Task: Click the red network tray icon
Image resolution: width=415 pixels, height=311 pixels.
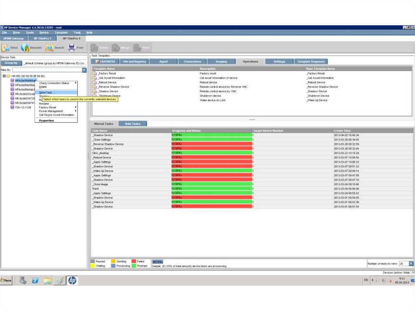Action: [x=390, y=281]
